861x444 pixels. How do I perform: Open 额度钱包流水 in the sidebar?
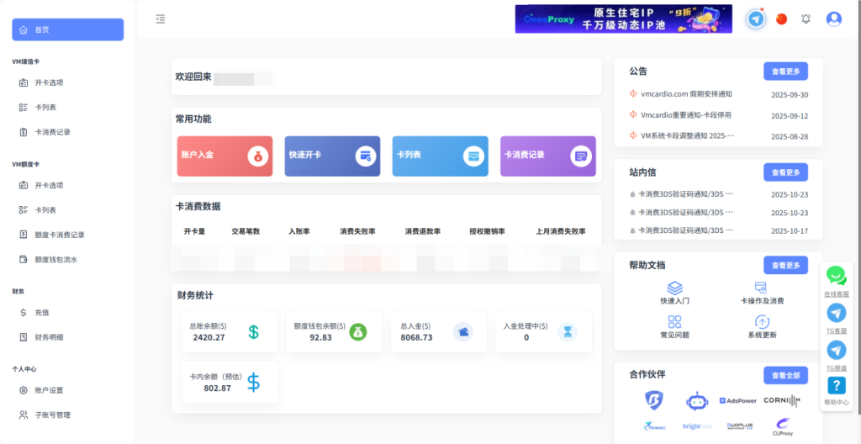click(x=55, y=260)
